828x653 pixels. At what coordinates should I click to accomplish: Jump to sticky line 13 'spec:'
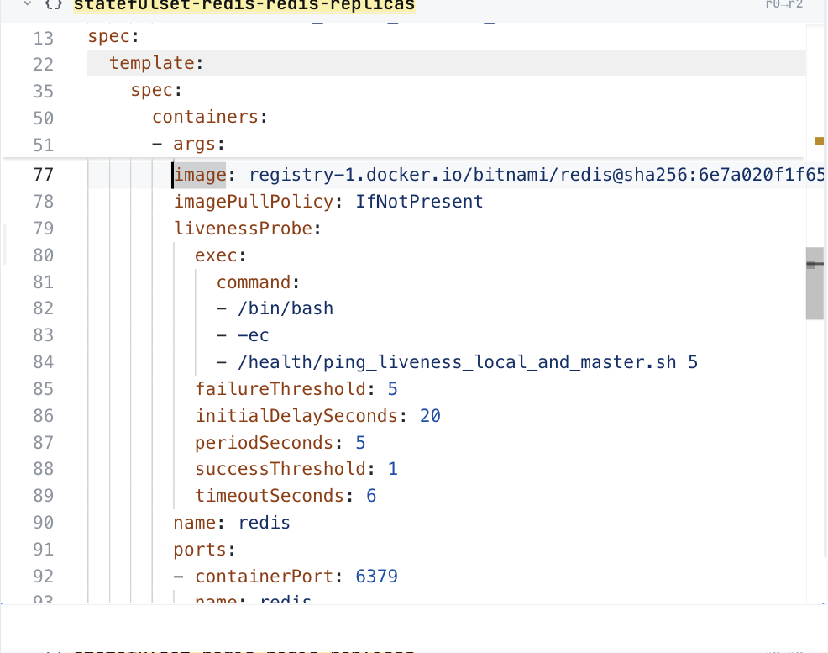(x=113, y=36)
